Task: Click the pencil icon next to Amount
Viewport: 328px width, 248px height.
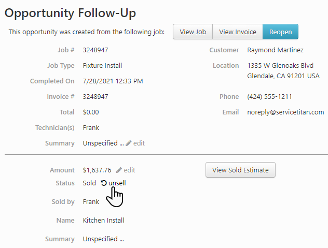Action: pyautogui.click(x=119, y=170)
